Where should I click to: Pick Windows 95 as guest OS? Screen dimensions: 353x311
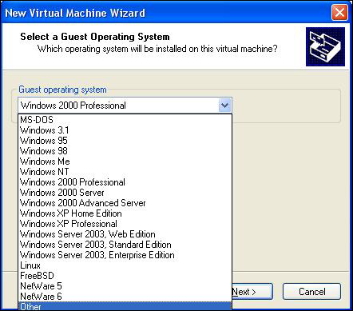(125, 141)
